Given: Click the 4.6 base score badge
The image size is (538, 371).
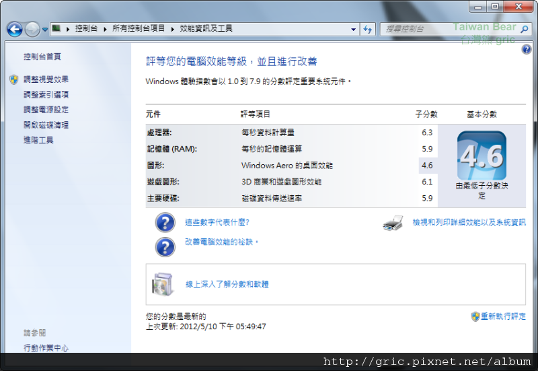Looking at the screenshot, I should [482, 156].
